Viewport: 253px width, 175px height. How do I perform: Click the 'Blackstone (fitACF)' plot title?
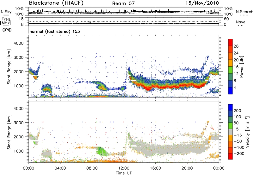click(56, 3)
